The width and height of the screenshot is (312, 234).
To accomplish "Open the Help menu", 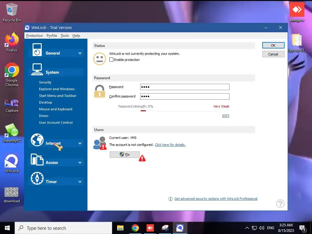I will tap(76, 36).
